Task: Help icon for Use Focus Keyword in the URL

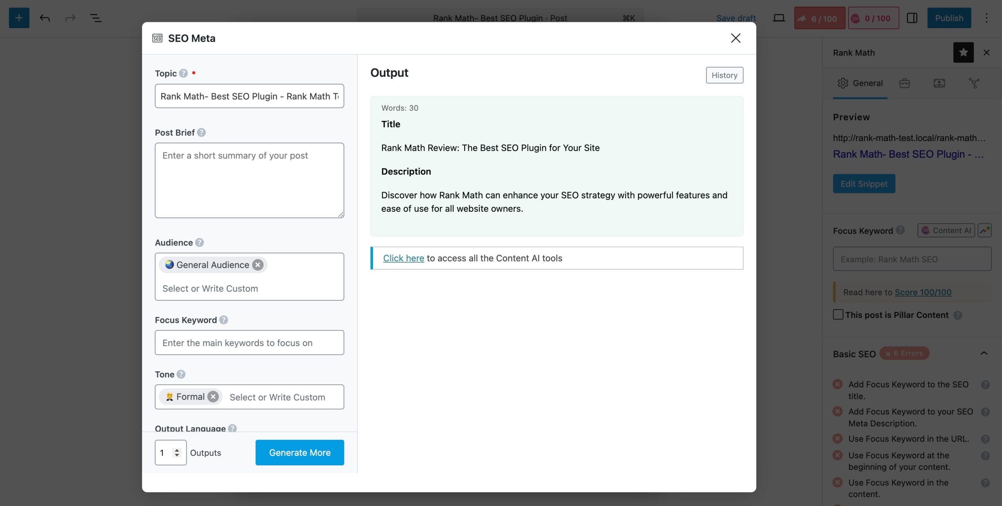Action: point(985,439)
